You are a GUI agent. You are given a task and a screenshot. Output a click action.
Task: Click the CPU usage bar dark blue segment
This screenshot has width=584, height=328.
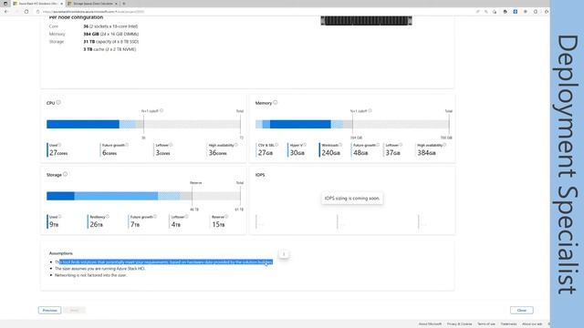pos(83,124)
